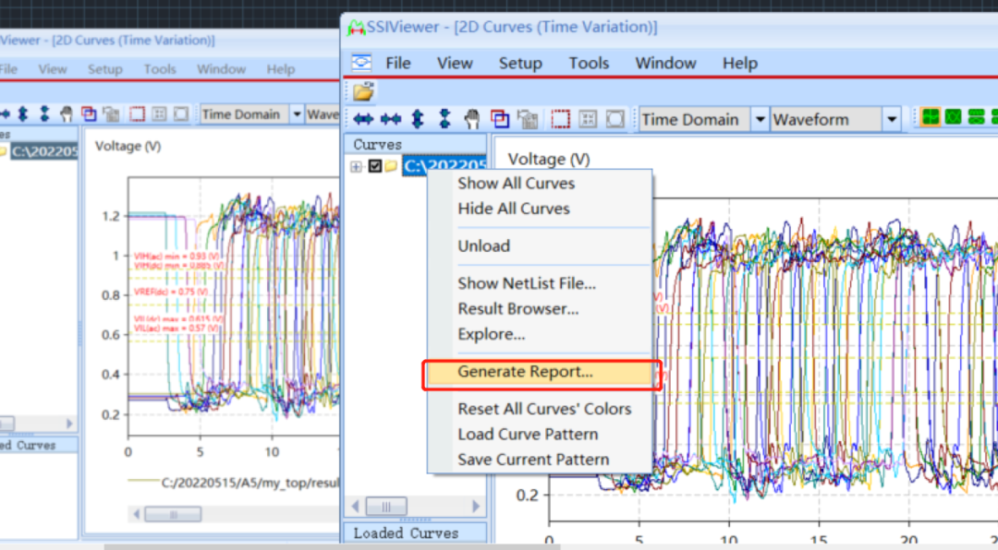Image resolution: width=998 pixels, height=550 pixels.
Task: Click the gray grid layout icon in front toolbar
Action: click(588, 119)
